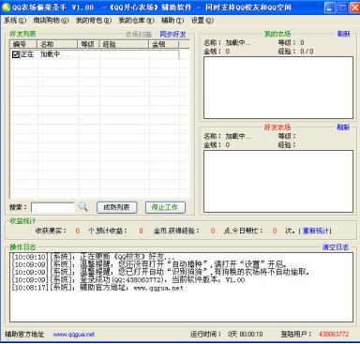Click the 识别狗狗 reminder log line
The image size is (360, 344).
tap(160, 272)
